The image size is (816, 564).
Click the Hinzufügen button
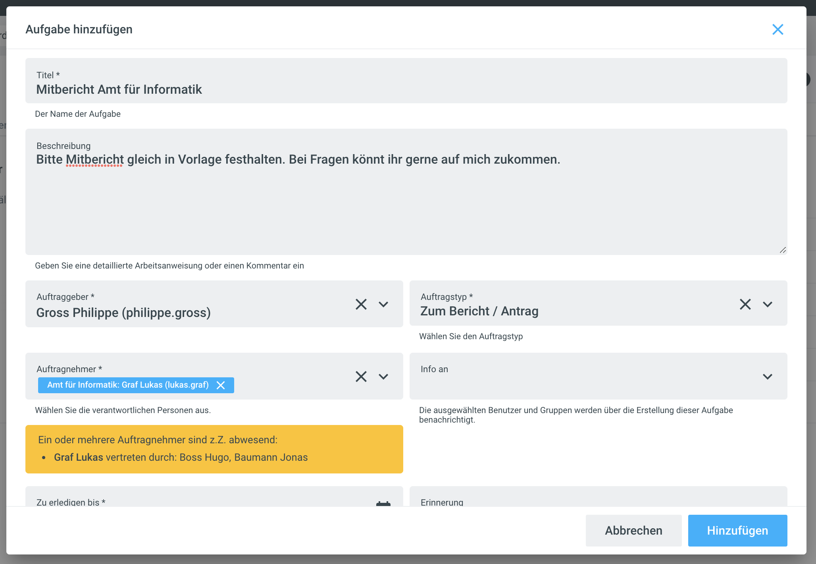[737, 531]
